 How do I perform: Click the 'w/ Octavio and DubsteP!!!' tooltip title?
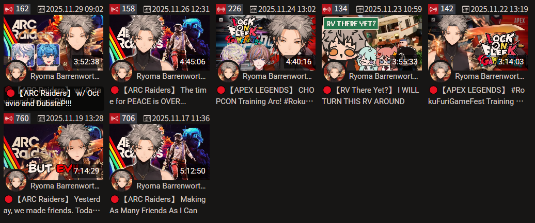[x=53, y=98]
